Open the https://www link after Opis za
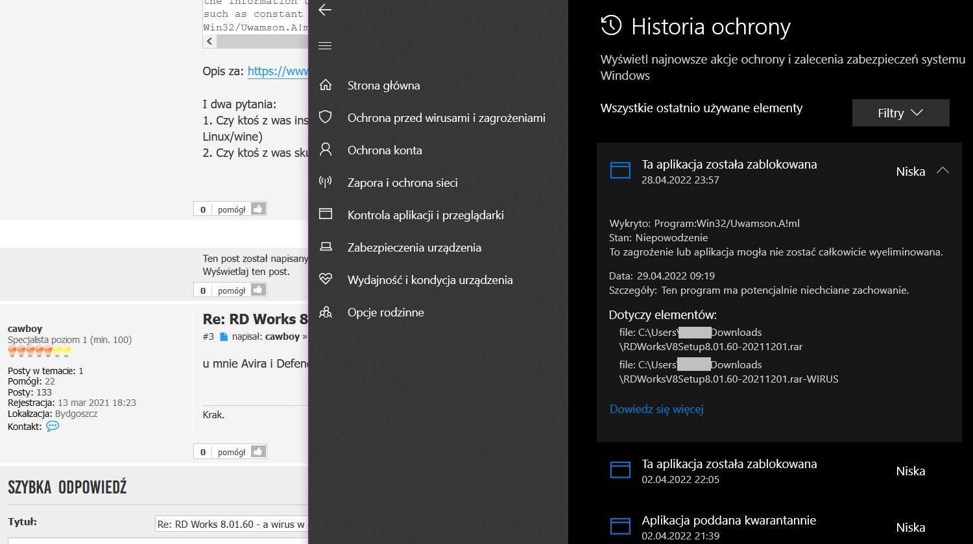This screenshot has height=544, width=973. (x=278, y=71)
